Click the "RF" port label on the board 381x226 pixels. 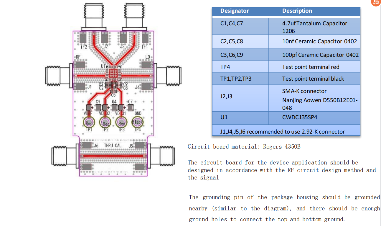coord(78,57)
